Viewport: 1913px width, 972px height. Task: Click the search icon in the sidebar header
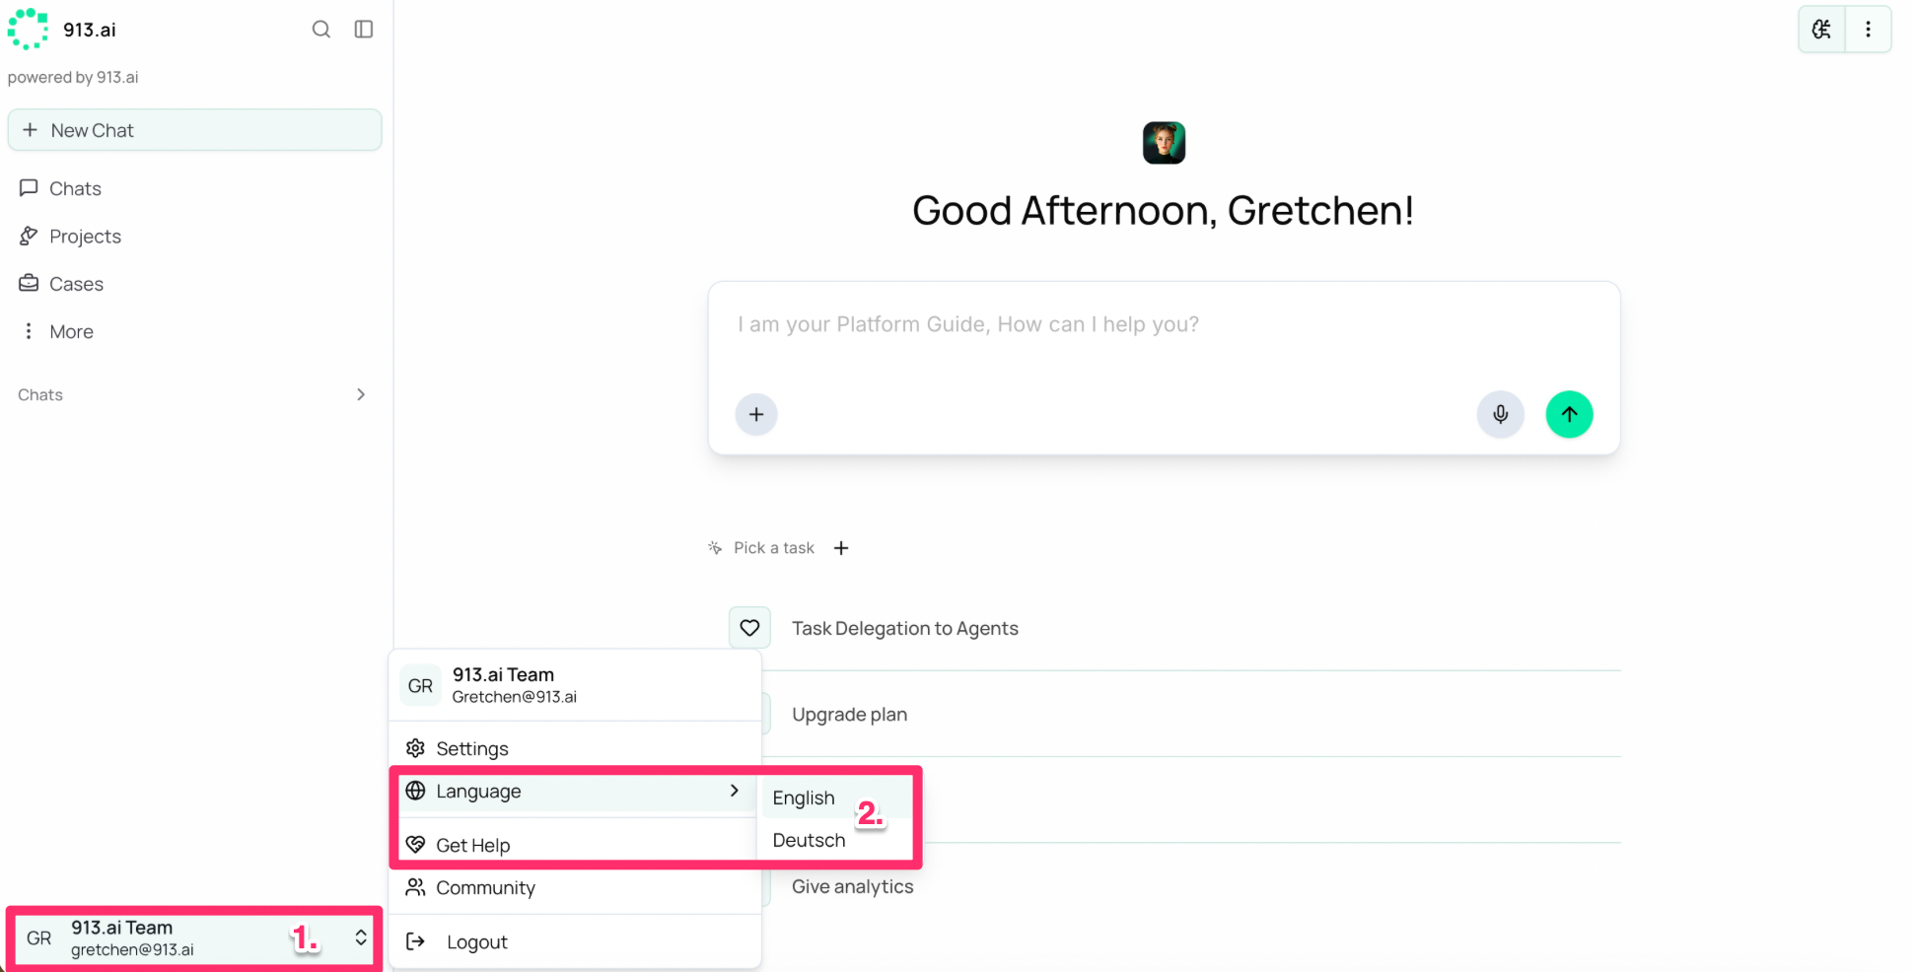click(x=321, y=30)
